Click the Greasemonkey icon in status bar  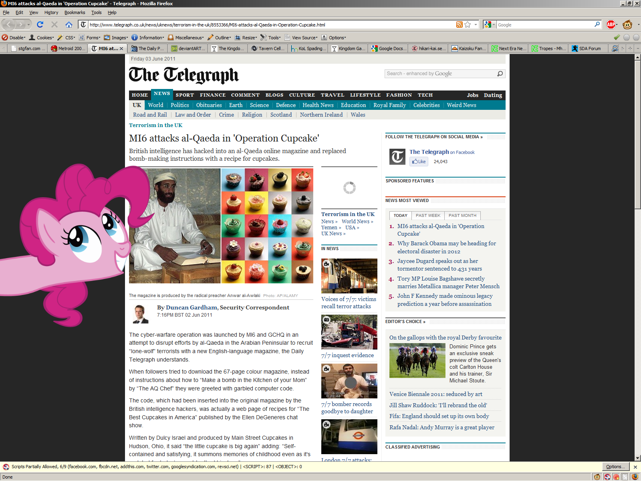597,477
